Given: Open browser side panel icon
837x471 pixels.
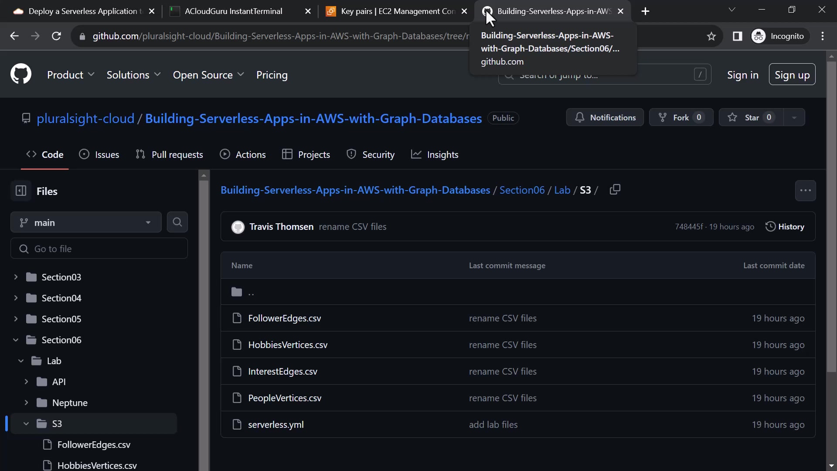Looking at the screenshot, I should click(737, 36).
